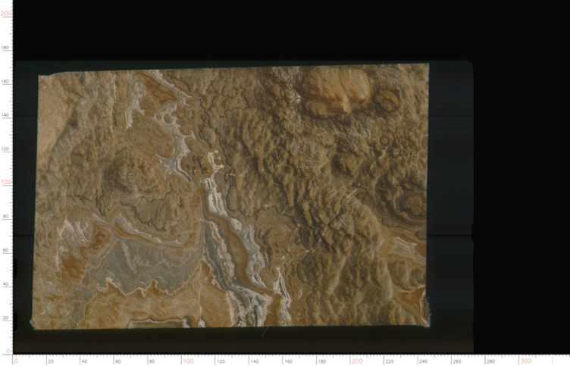570x366 pixels.
Task: Click the 40 tick on vertical ruler
Action: [5, 284]
